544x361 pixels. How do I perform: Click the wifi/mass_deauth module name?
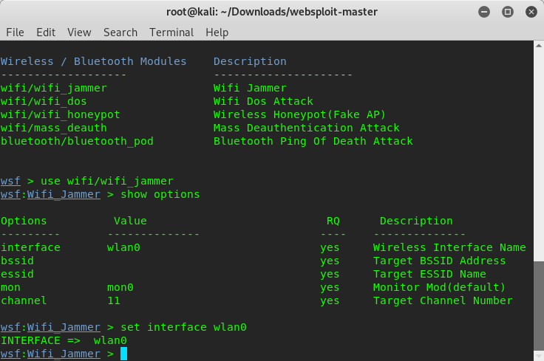coord(54,128)
